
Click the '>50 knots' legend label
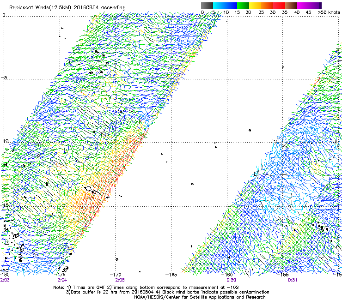tap(329, 12)
